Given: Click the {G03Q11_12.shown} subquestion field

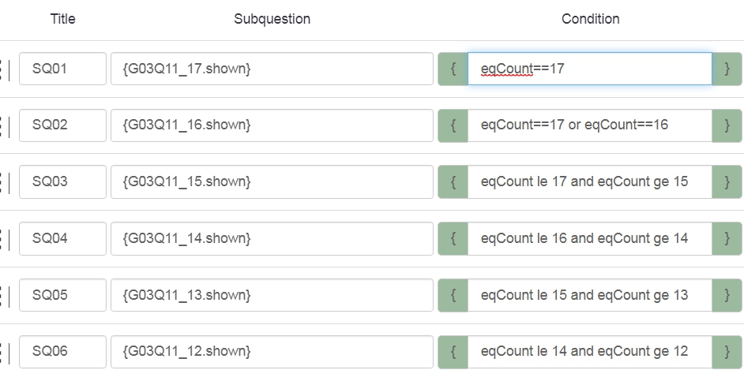Looking at the screenshot, I should (272, 351).
